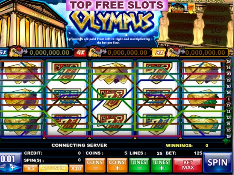Click the 4X jackpot badge
234x175 pixels.
[x=80, y=52]
